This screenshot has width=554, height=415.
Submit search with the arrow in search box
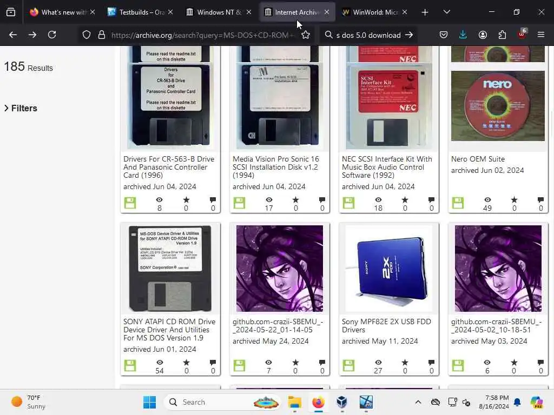click(x=409, y=35)
